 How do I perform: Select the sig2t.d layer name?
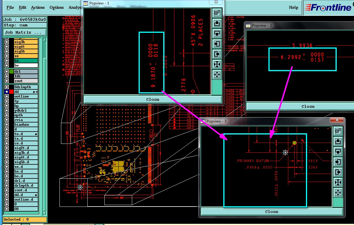(26, 148)
